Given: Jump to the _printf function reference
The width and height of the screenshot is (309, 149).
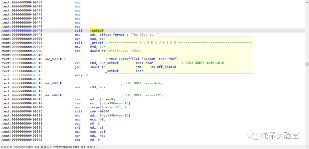Looking at the screenshot, I should click(97, 43).
